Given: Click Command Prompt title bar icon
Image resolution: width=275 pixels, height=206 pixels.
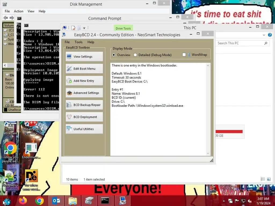Looking at the screenshot, I should [19, 19].
